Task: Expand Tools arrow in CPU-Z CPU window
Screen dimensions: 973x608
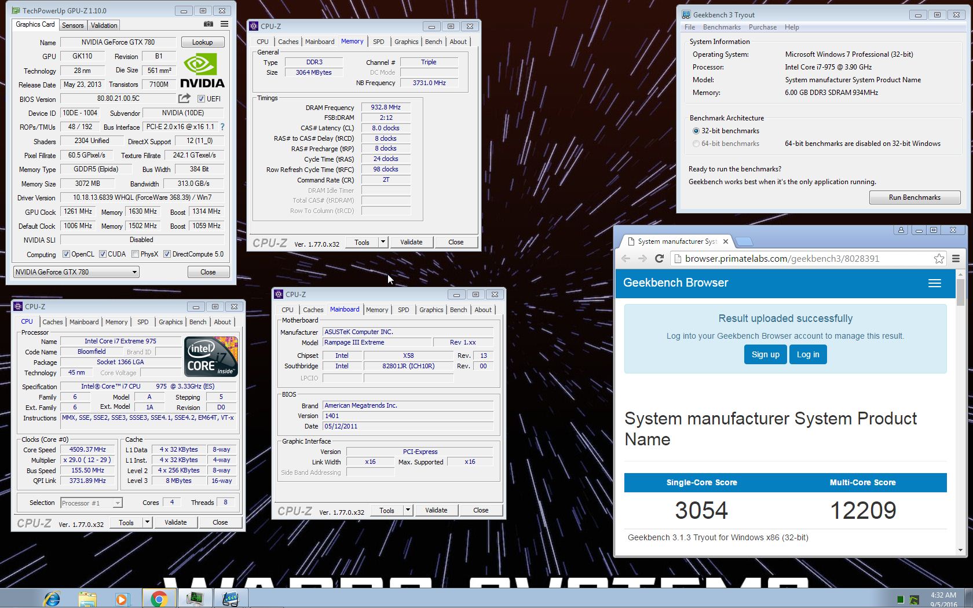Action: coord(147,522)
